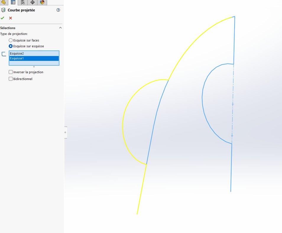Cancel projected curve with red X
The height and width of the screenshot is (233, 282).
pos(11,18)
